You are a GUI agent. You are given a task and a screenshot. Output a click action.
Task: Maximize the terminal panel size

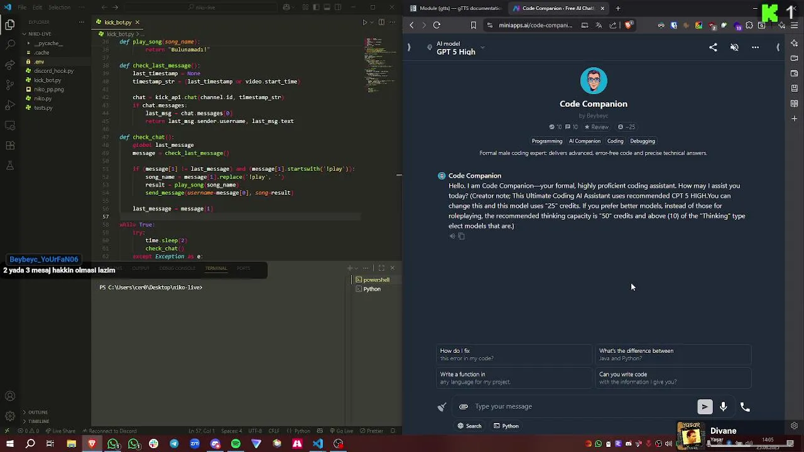(381, 268)
